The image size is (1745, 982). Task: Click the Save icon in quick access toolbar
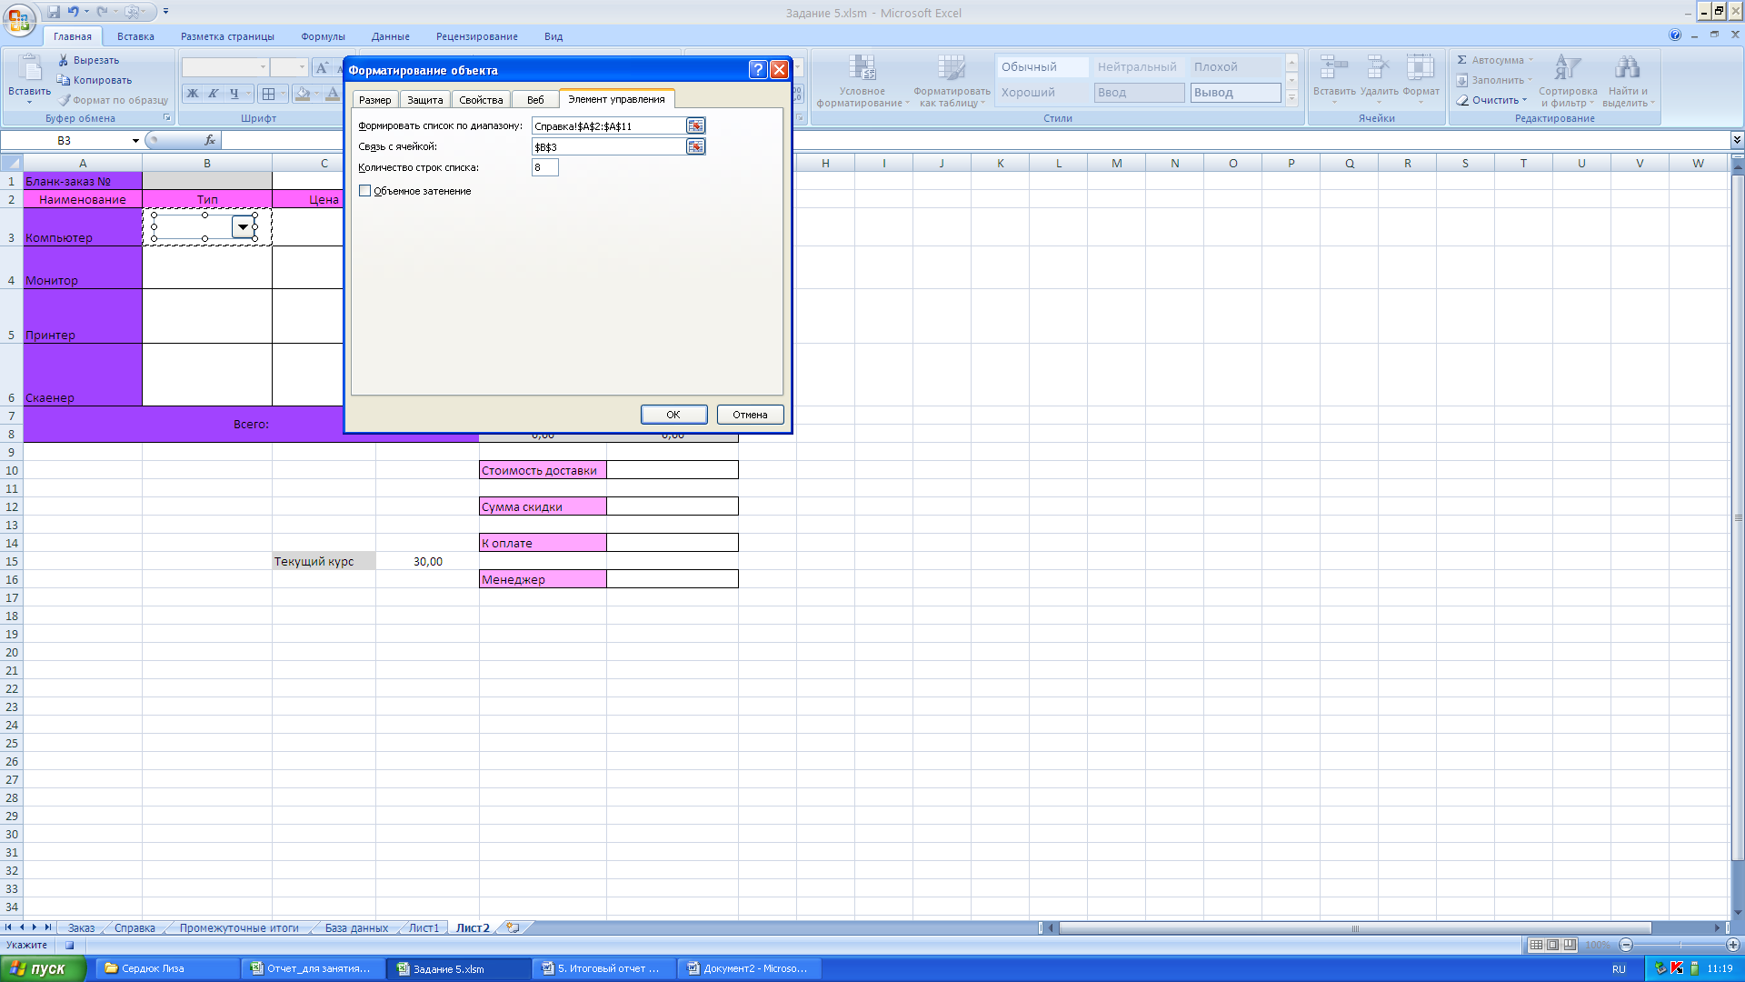[54, 12]
